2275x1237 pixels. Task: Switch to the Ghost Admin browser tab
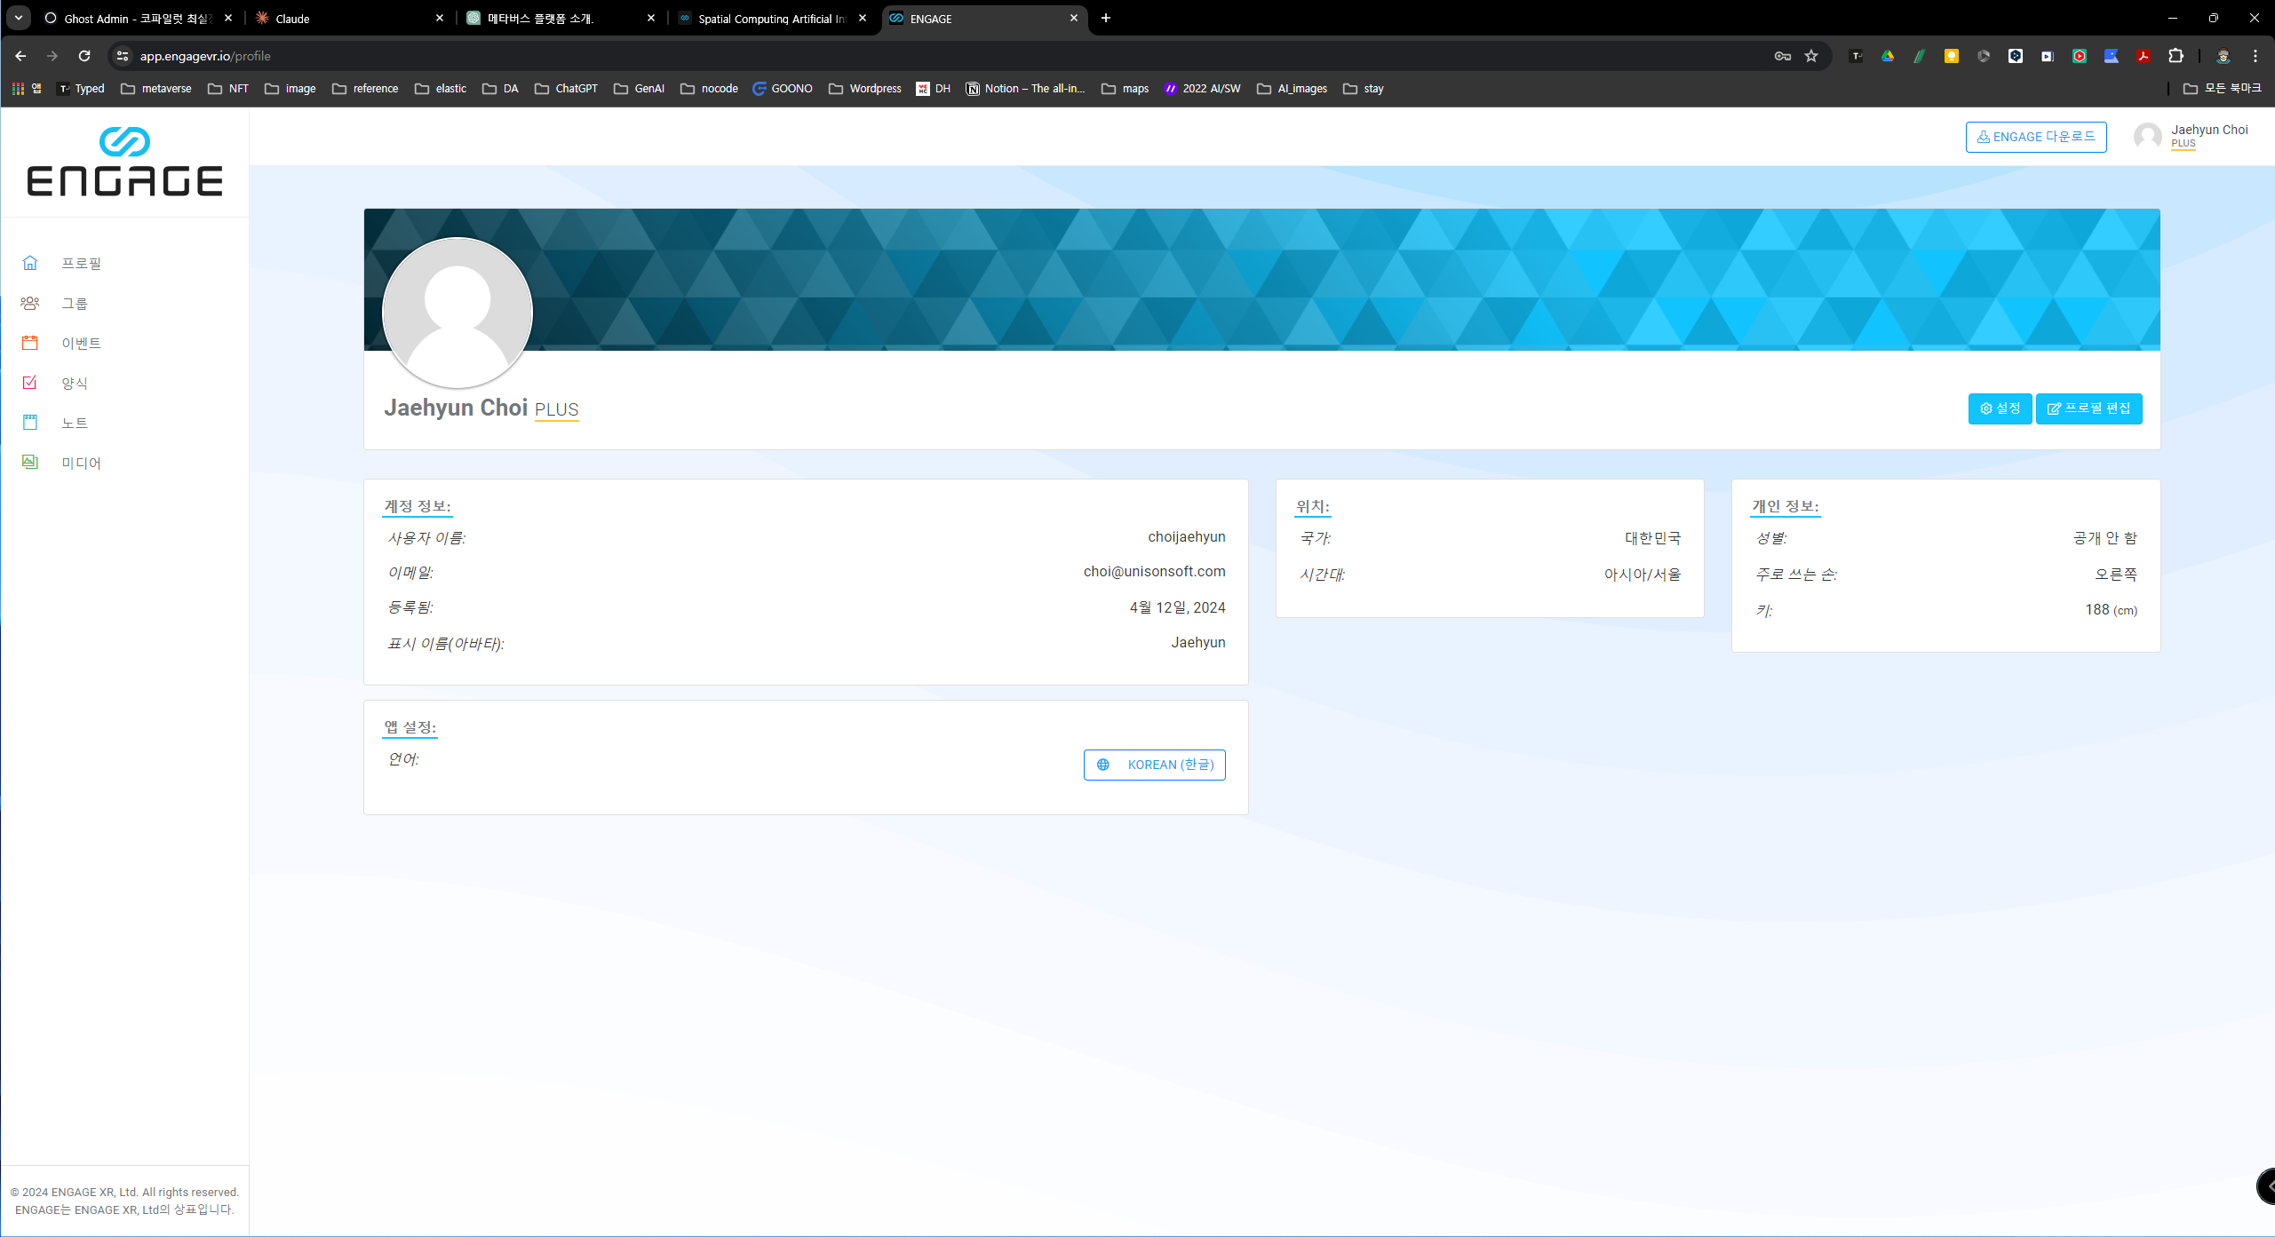(x=133, y=18)
